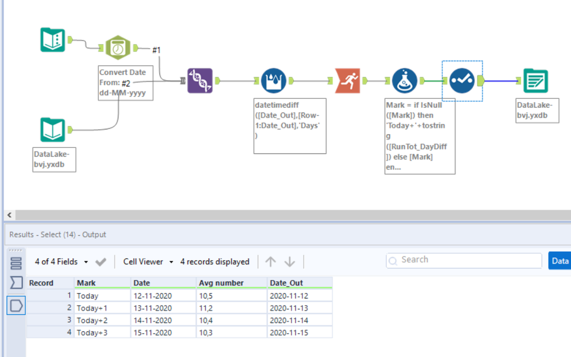This screenshot has height=357, width=571.
Task: Select cell 'Today+1'
Action: point(102,308)
